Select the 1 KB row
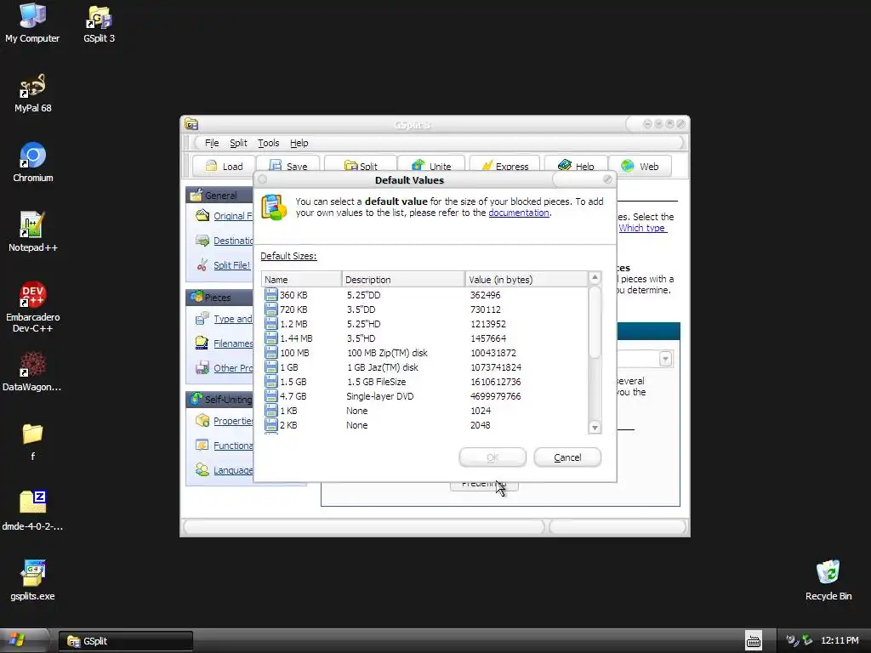 (x=425, y=411)
